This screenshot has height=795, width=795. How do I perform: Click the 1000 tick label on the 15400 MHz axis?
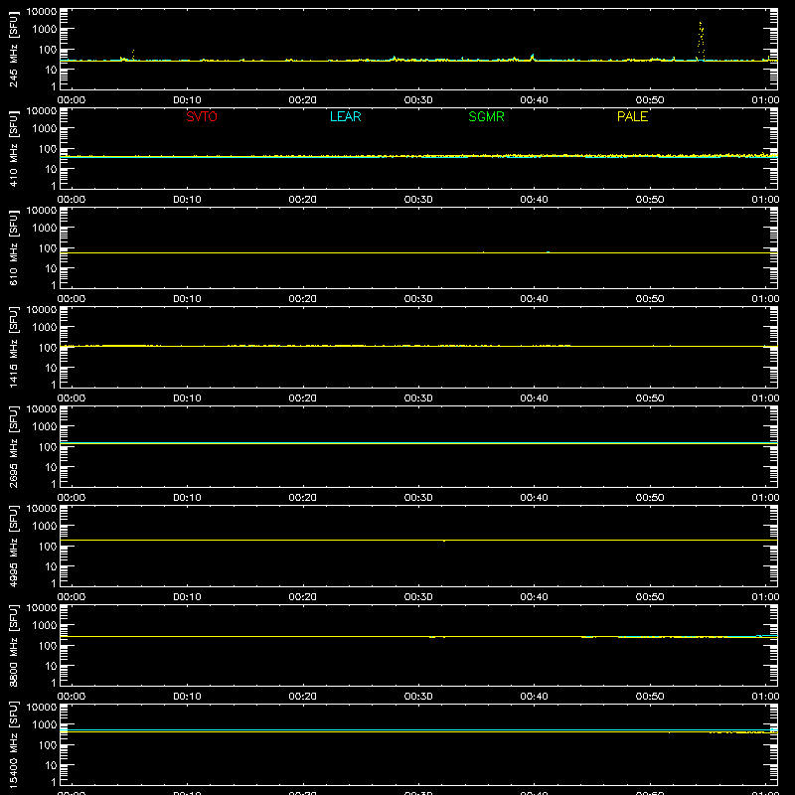tap(45, 724)
